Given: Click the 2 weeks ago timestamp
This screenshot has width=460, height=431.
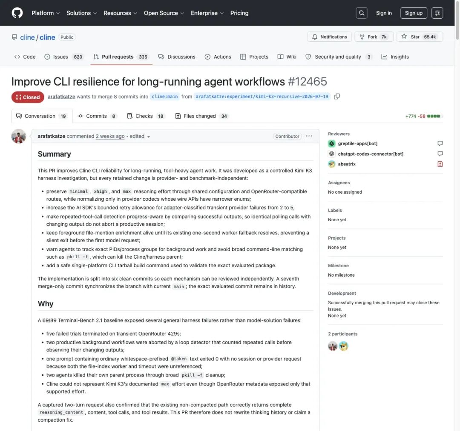Looking at the screenshot, I should (110, 136).
